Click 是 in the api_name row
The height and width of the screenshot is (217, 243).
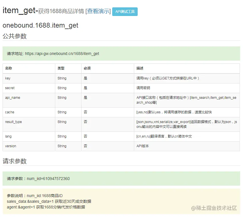pos(85,98)
